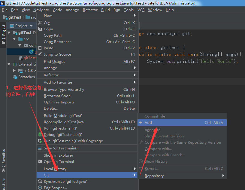Click the Scratches and Consoles icon
Viewport: 245px width, 190px height.
pyautogui.click(x=15, y=77)
